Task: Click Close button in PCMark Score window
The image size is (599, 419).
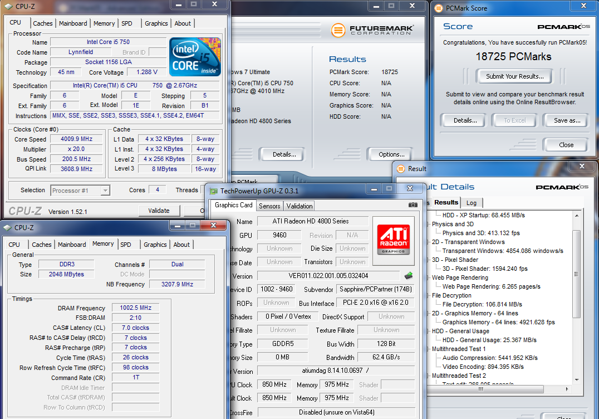Action: [x=566, y=145]
